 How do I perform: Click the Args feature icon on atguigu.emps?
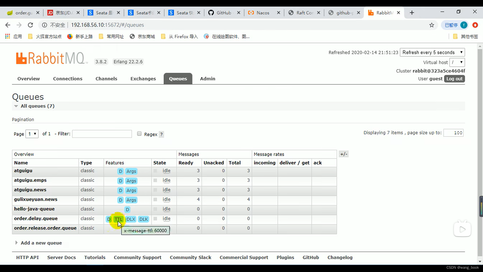click(x=131, y=181)
